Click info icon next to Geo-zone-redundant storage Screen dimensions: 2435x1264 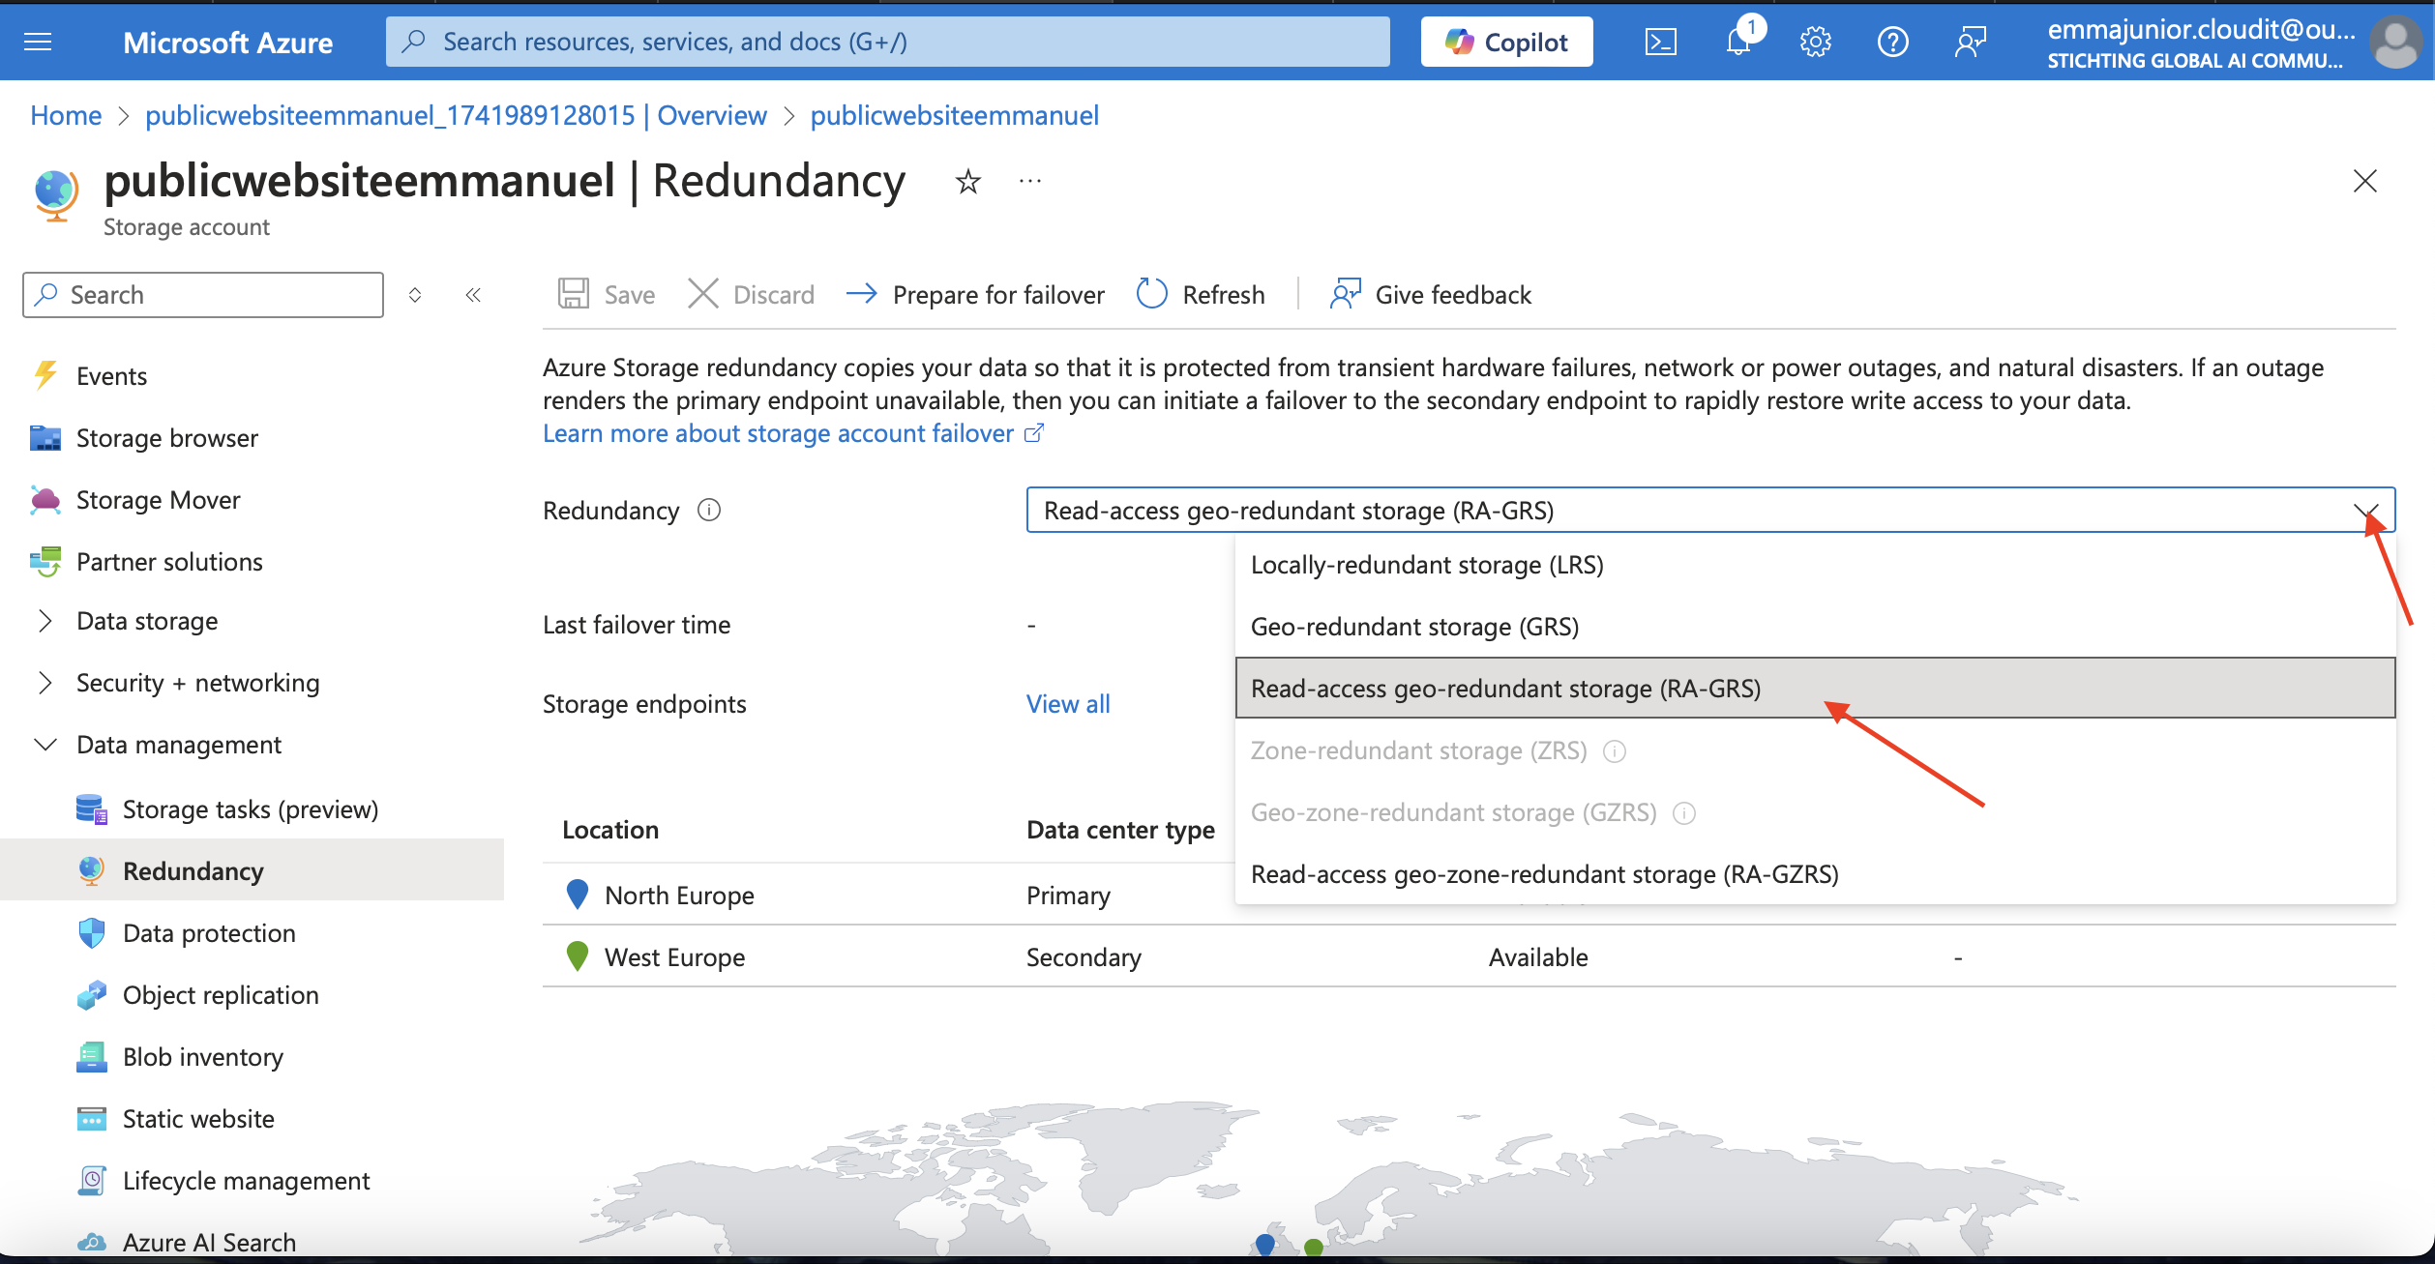[x=1684, y=812]
